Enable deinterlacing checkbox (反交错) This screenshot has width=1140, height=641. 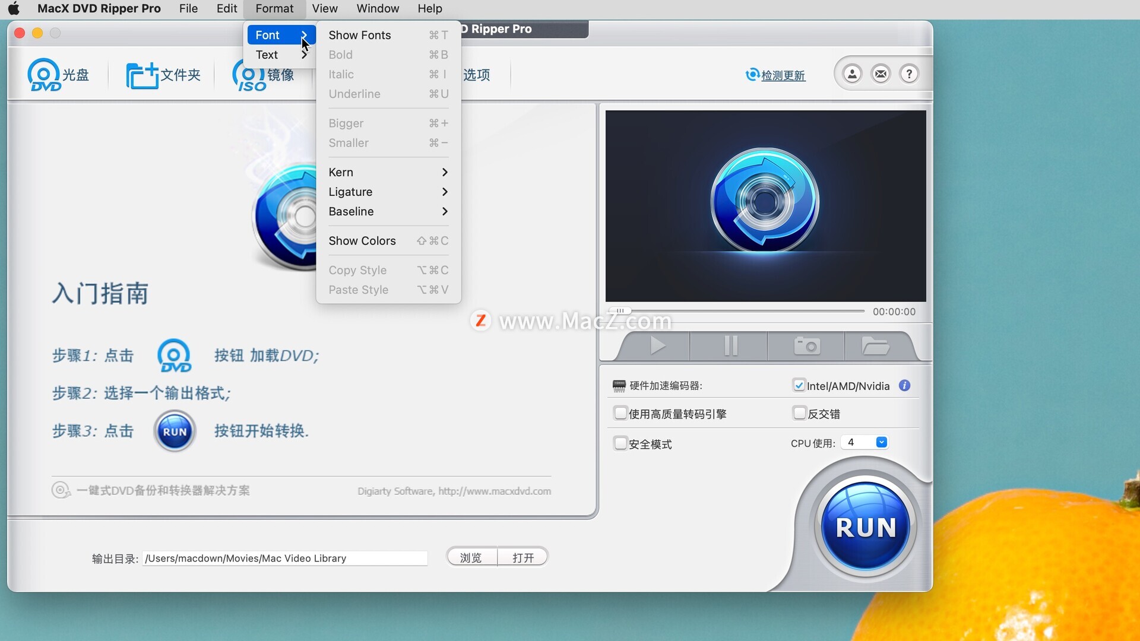pos(800,413)
